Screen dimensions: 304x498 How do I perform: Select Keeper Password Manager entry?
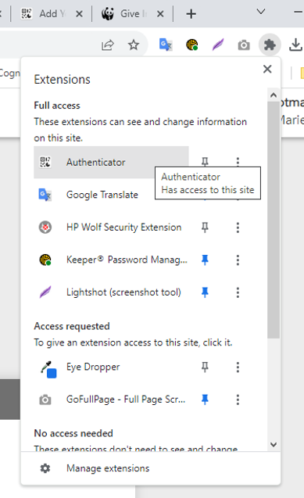pos(111,260)
